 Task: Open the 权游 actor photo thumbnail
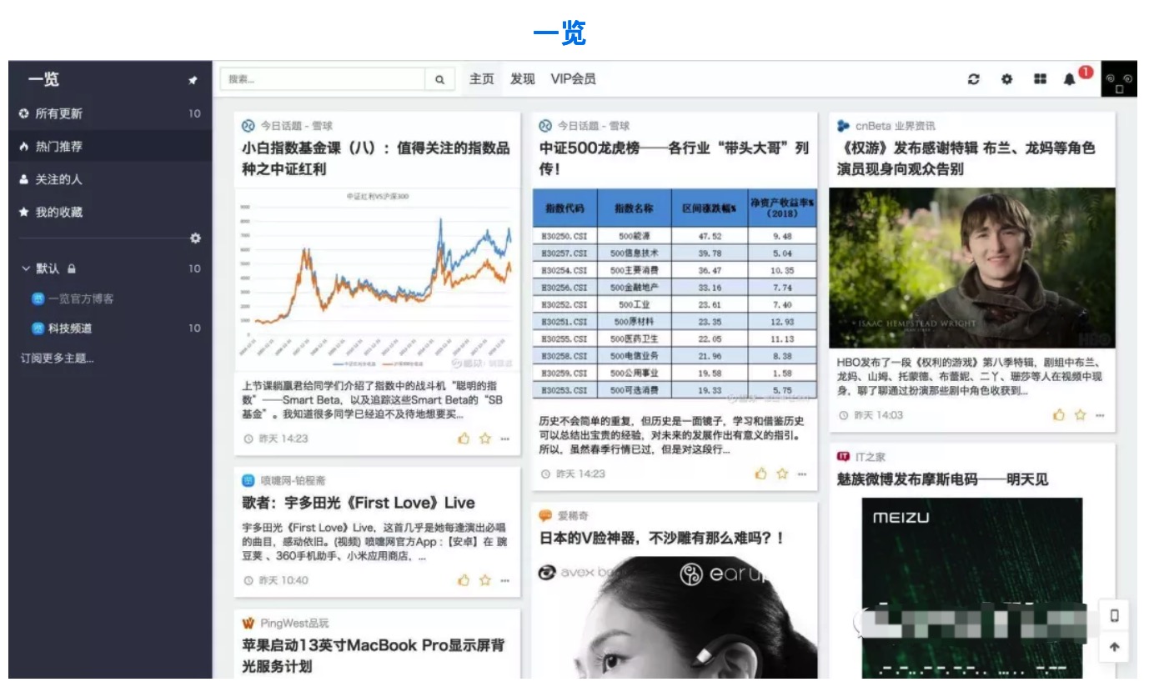pos(972,268)
